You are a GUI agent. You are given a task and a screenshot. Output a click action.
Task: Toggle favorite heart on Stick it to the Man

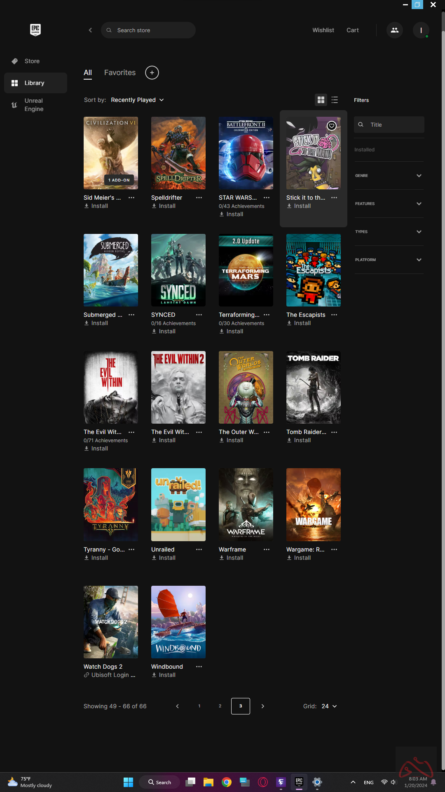pyautogui.click(x=332, y=126)
